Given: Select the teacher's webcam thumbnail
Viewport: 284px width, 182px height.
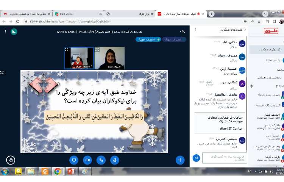Looking at the screenshot, I should [109, 58].
